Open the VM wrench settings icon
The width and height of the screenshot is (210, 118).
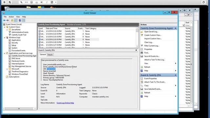[21, 2]
